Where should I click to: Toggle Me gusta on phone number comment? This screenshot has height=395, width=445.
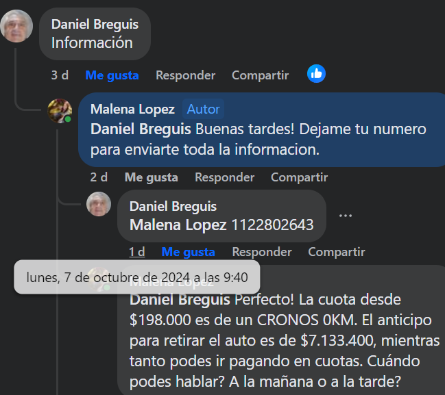(188, 252)
